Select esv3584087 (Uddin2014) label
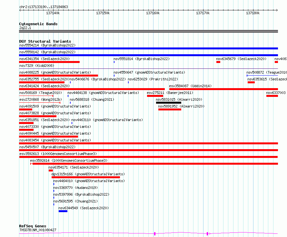This screenshot has width=287, height=237. coord(190,86)
